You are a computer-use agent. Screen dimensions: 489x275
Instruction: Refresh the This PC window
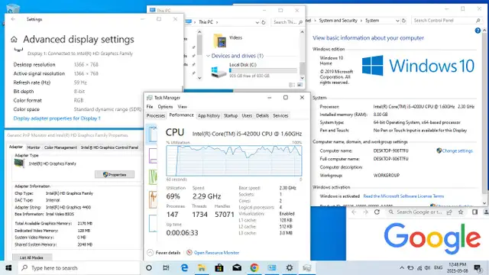coord(264,22)
